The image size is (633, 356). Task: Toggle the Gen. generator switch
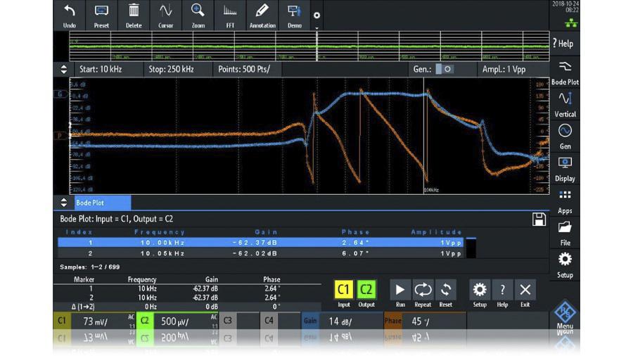pos(444,70)
